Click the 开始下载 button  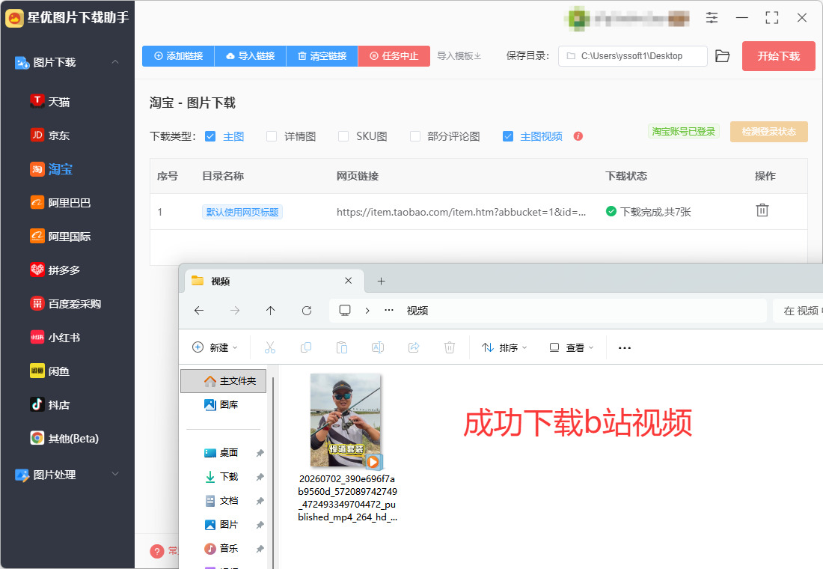[778, 56]
